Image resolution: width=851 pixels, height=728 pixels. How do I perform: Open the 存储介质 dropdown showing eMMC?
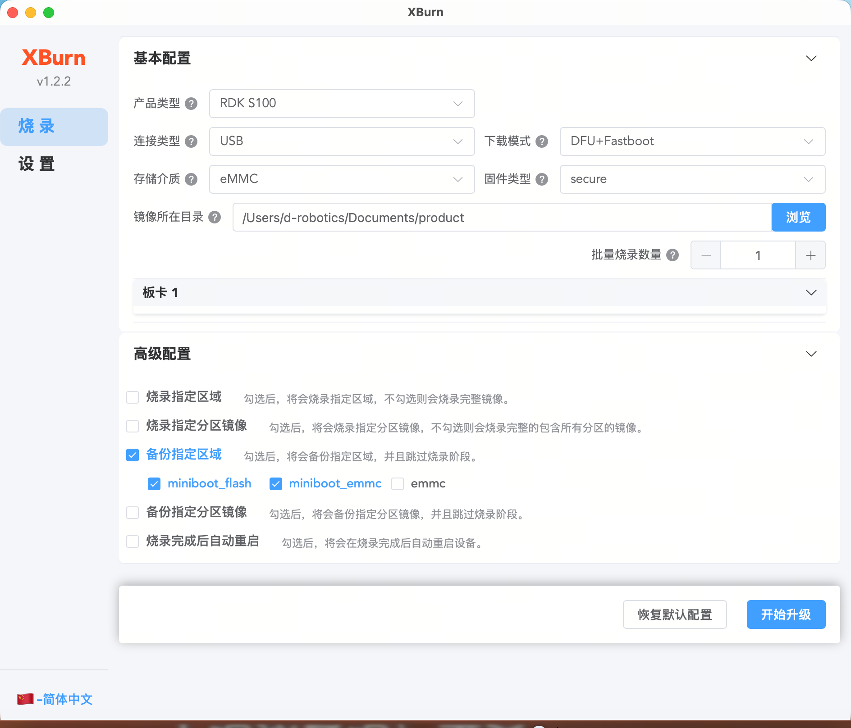[x=342, y=179]
